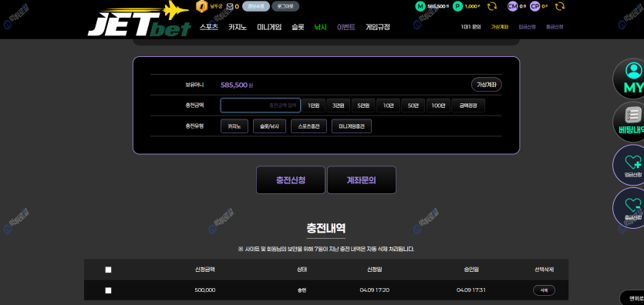Screen dimensions: 644x305
Task: Click the 로그아웃 button
Action: tap(285, 6)
